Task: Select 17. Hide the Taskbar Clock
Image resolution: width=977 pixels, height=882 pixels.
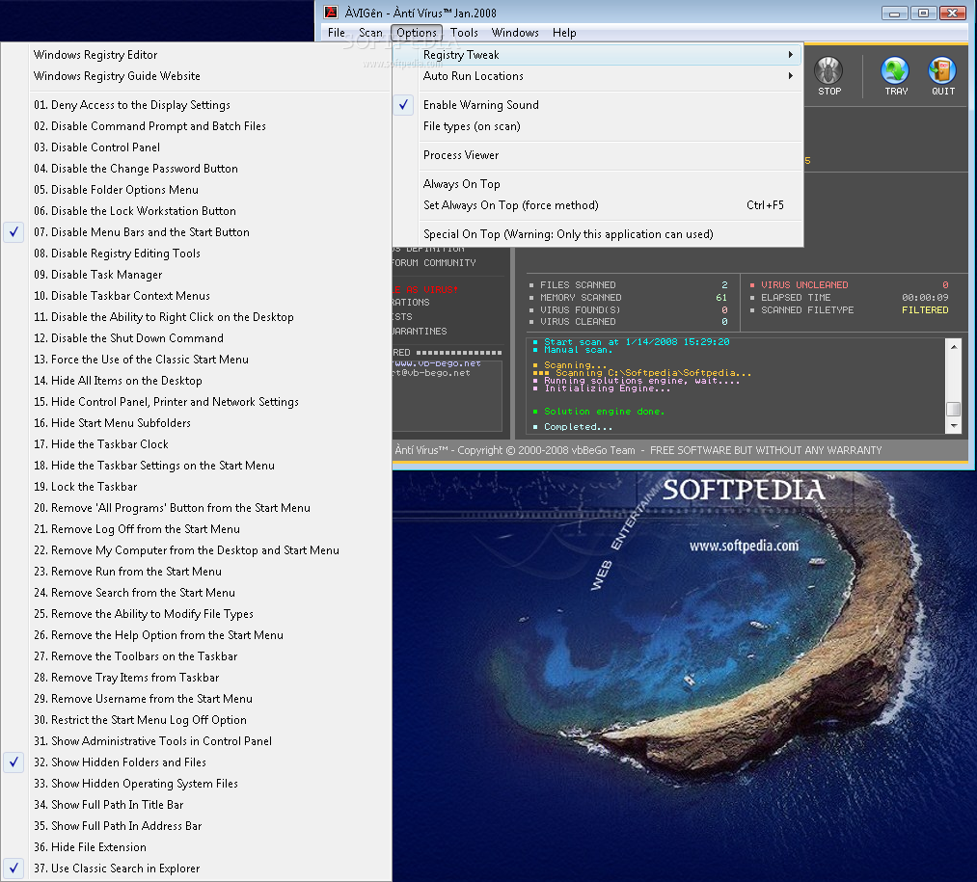Action: tap(197, 443)
